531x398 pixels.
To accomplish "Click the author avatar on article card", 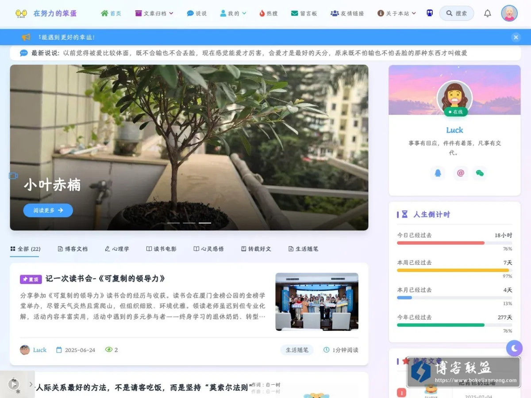I will 25,350.
